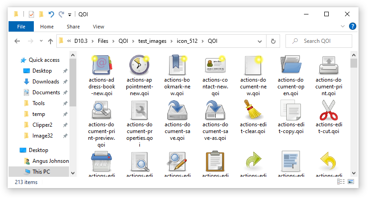
Task: Click the Undo icon in title bar
Action: [51, 14]
